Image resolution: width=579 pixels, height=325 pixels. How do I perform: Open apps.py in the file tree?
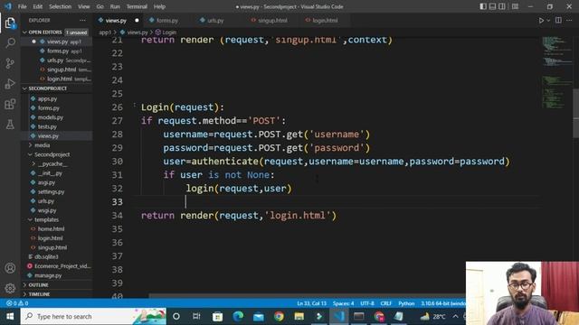[x=47, y=98]
